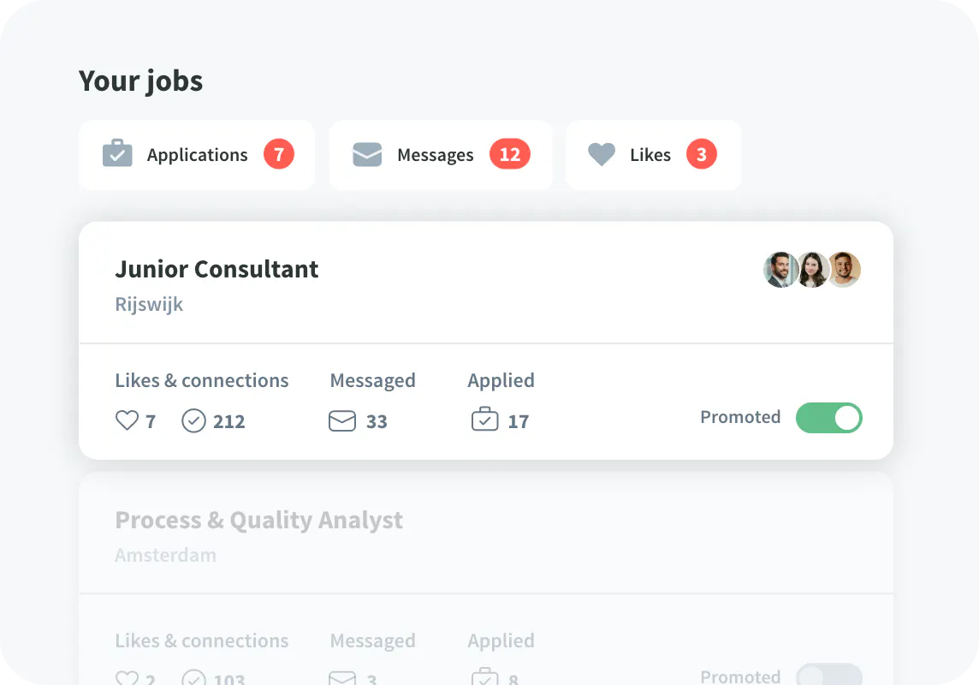
Task: Click the third candidate avatar
Action: click(x=844, y=270)
